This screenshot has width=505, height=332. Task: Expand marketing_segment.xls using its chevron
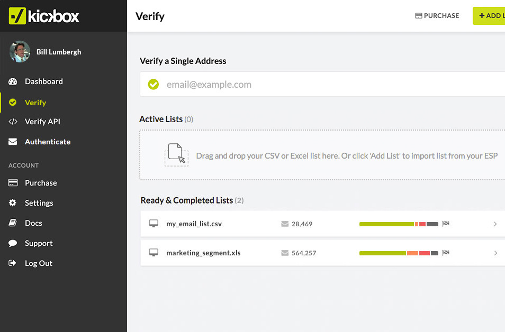(495, 253)
